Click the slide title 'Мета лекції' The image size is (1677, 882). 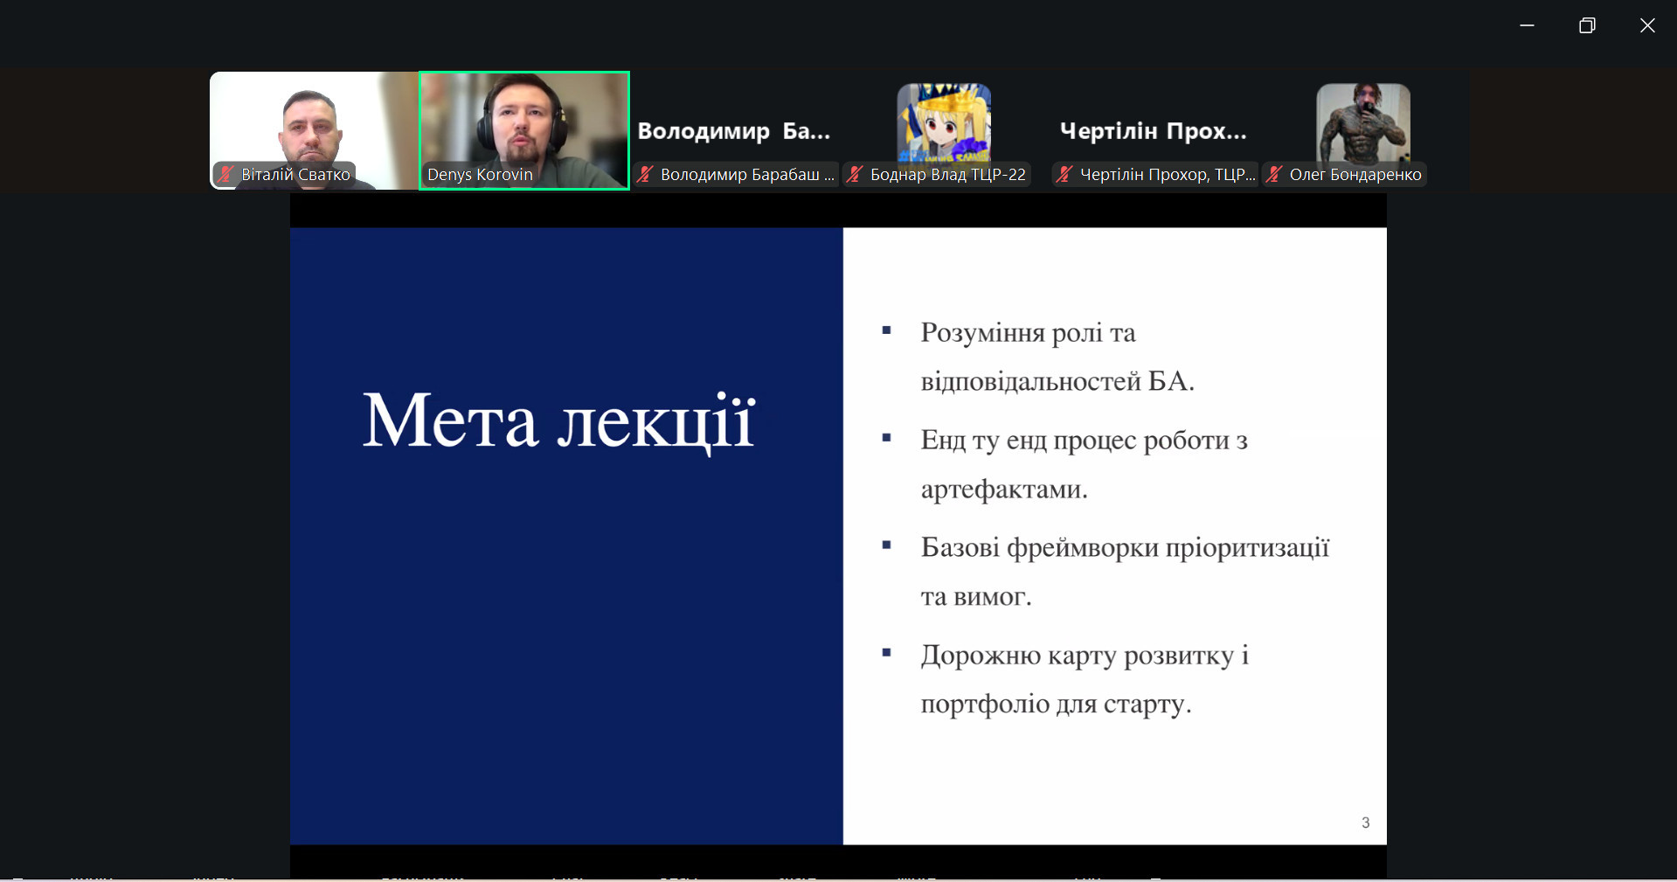pyautogui.click(x=558, y=421)
